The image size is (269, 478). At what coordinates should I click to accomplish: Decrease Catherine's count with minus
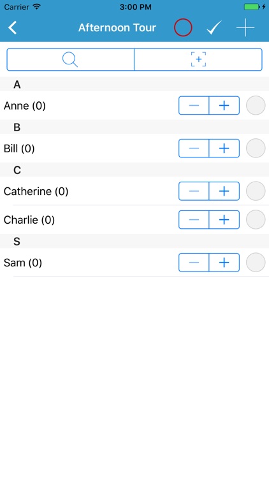coord(194,191)
